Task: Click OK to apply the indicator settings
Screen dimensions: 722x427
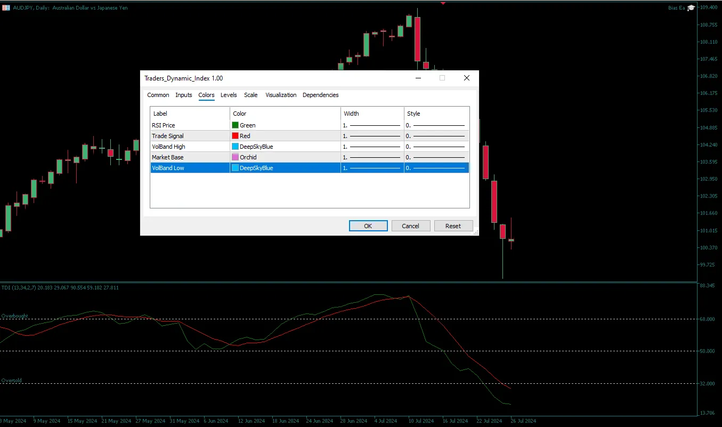Action: pyautogui.click(x=368, y=225)
